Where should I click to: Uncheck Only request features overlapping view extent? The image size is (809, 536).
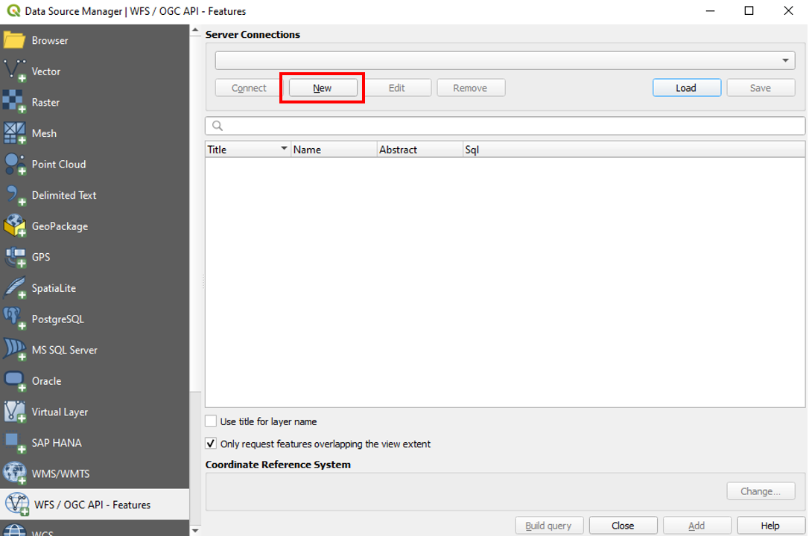tap(211, 443)
